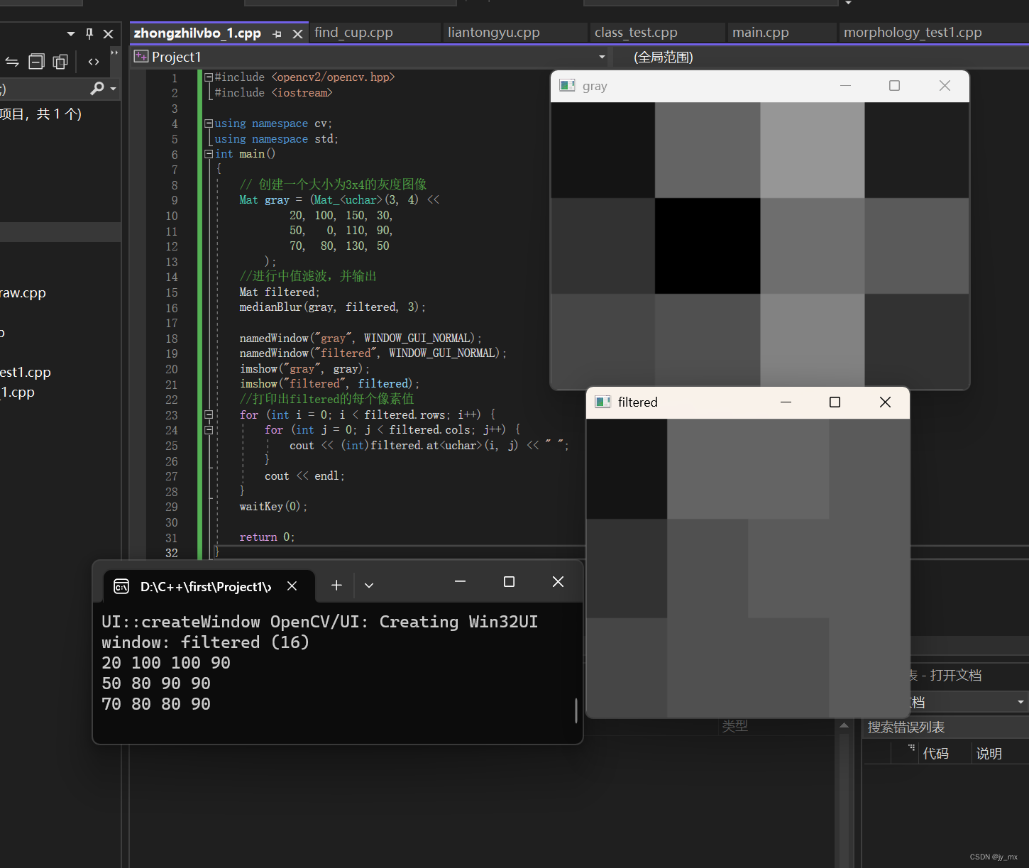Open the Project1 navigation dropdown
Viewport: 1029px width, 868px height.
pyautogui.click(x=601, y=57)
